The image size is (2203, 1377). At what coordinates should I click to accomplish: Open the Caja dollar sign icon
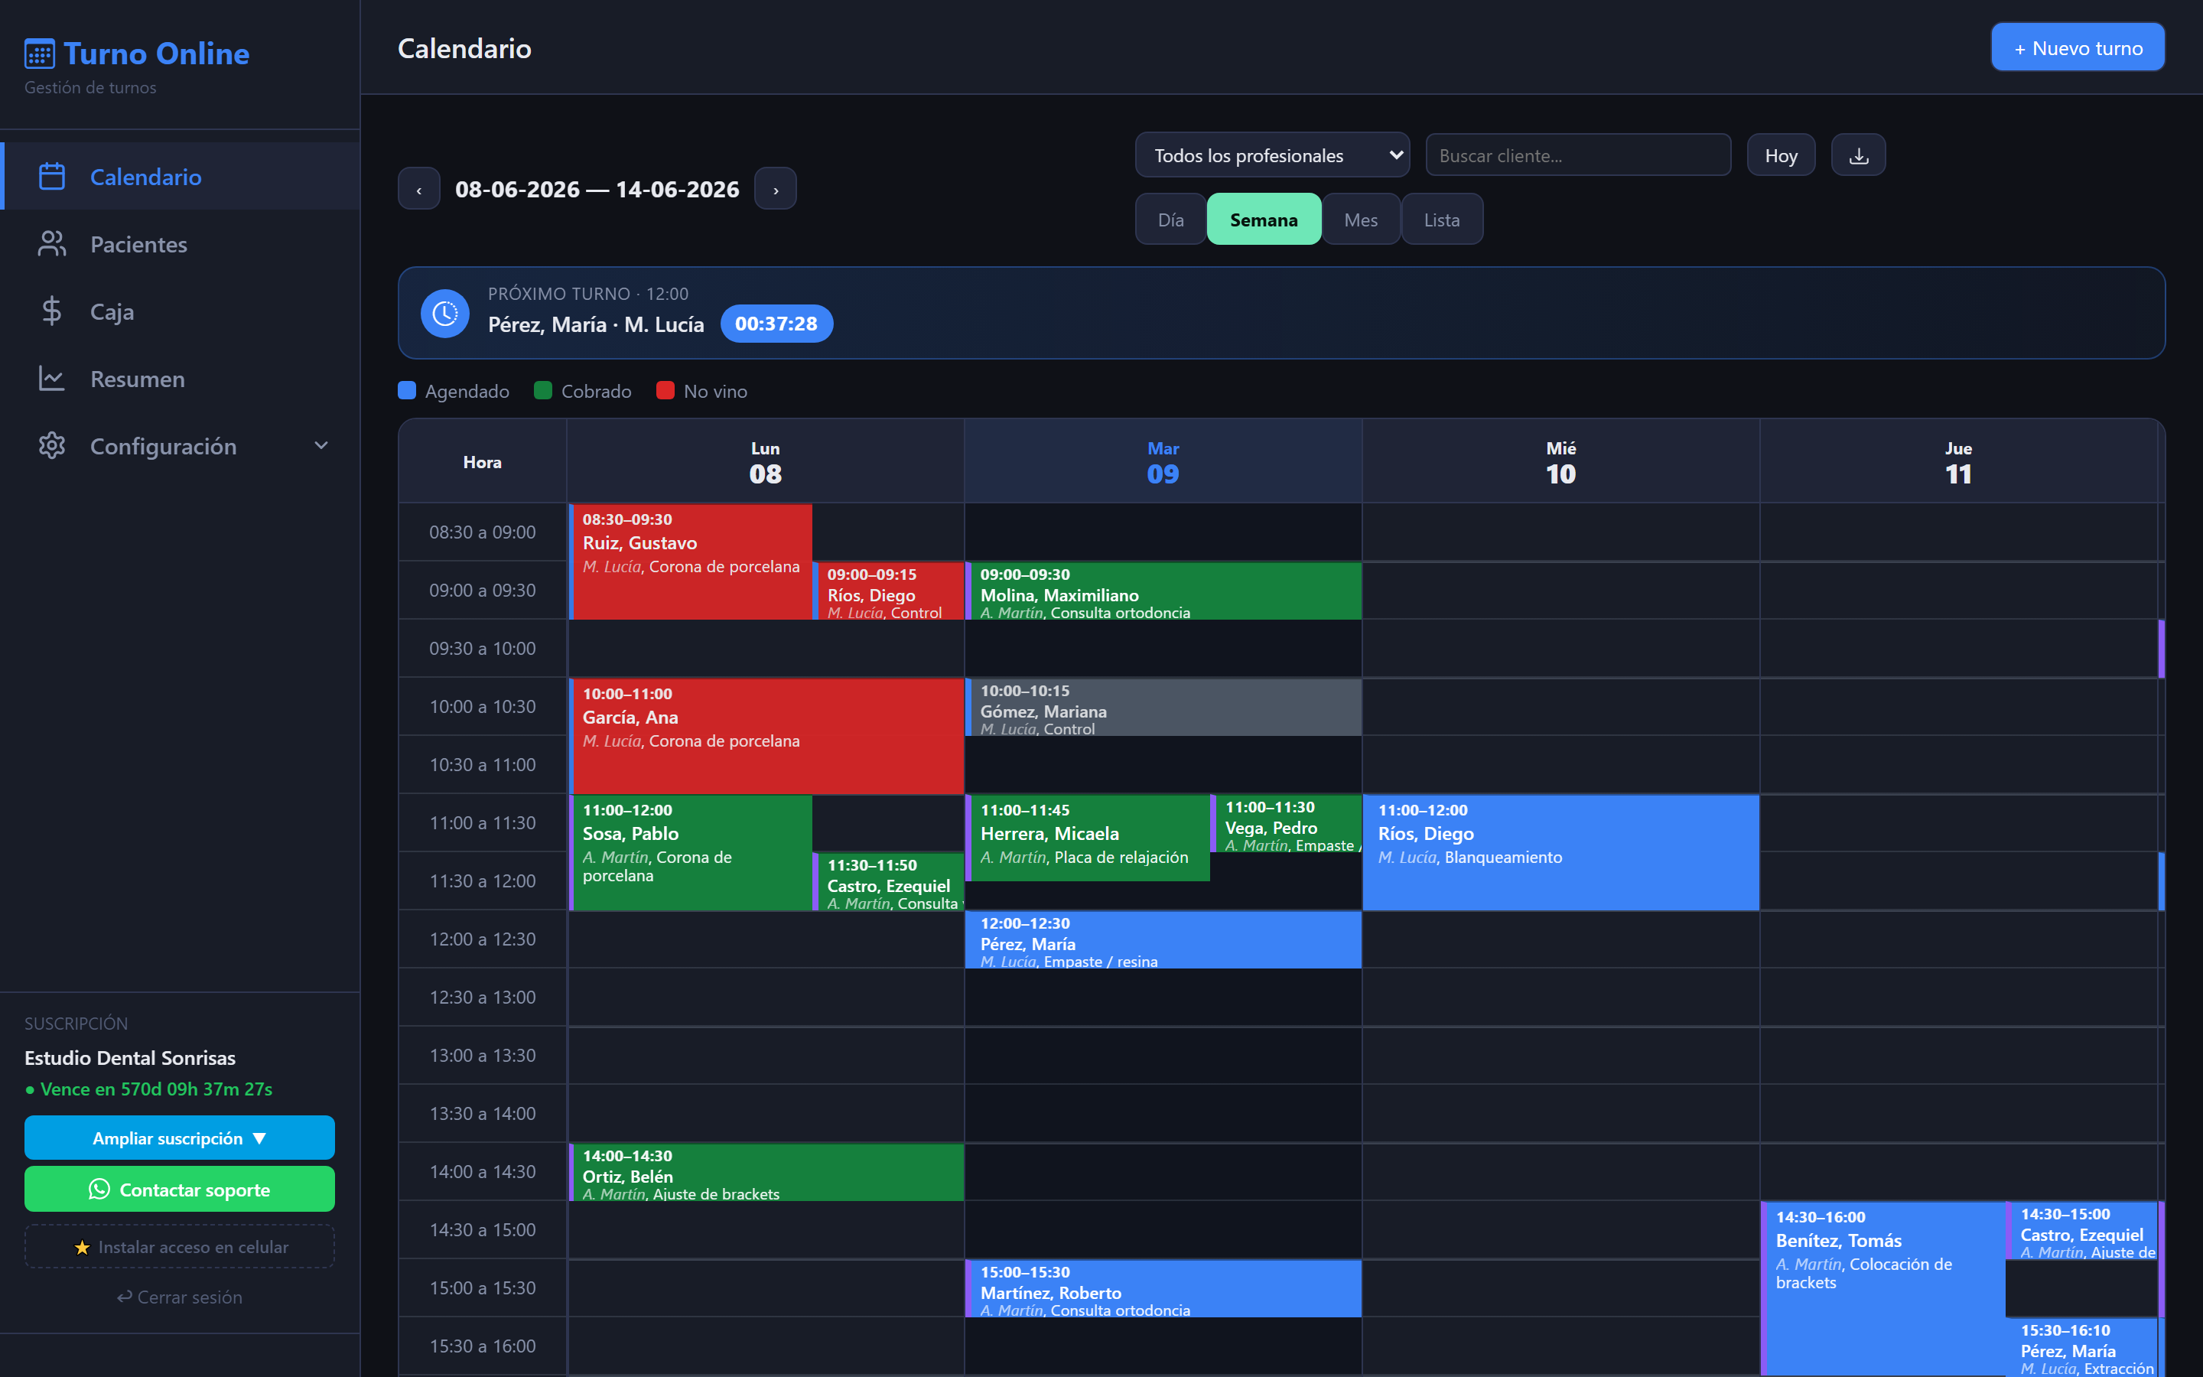click(x=52, y=311)
